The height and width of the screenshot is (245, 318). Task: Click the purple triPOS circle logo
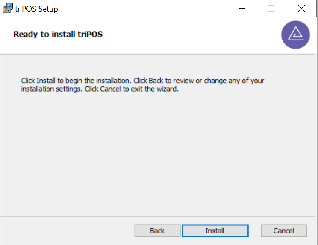pyautogui.click(x=295, y=35)
